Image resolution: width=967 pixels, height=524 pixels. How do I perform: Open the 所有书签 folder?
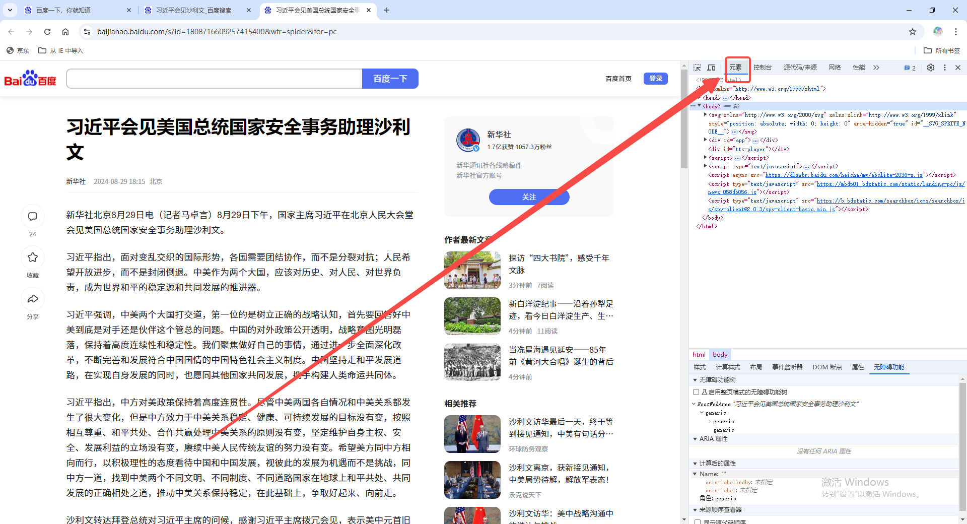tap(942, 50)
